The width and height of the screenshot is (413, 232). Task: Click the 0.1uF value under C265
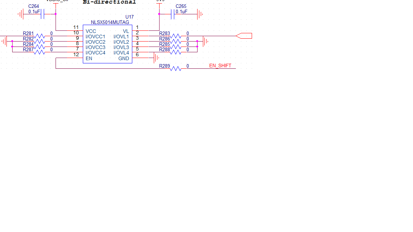tap(181, 11)
